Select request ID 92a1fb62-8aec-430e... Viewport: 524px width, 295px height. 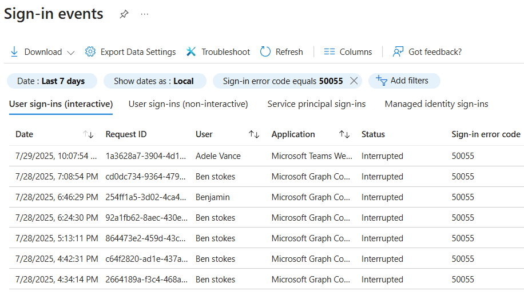[x=146, y=218]
